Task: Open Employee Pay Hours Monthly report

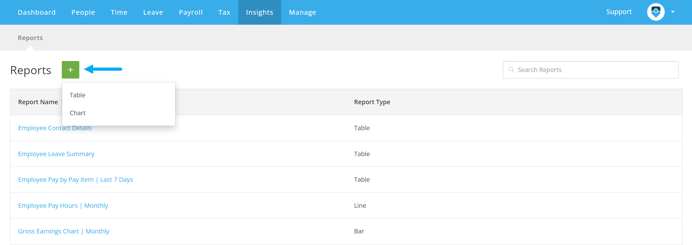Action: pyautogui.click(x=63, y=206)
